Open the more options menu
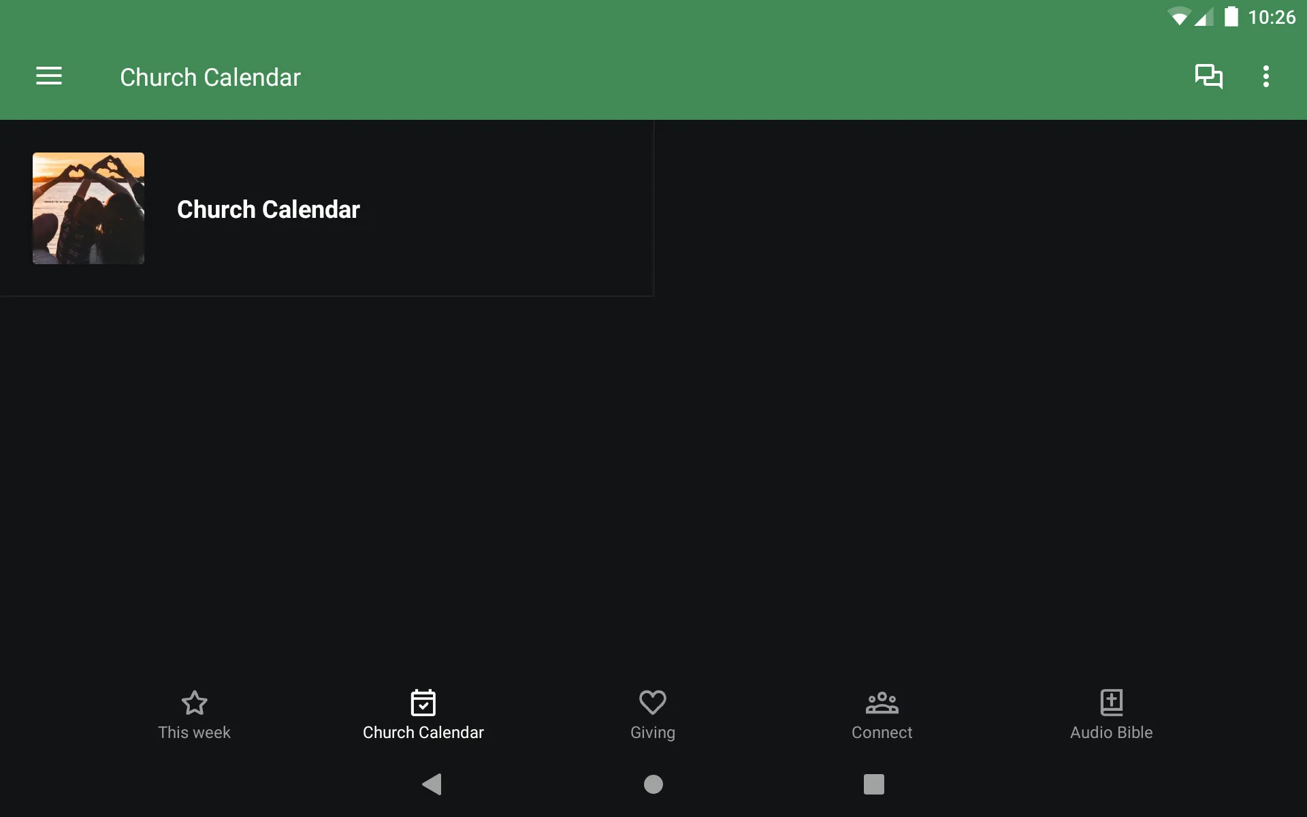The height and width of the screenshot is (817, 1307). point(1268,76)
